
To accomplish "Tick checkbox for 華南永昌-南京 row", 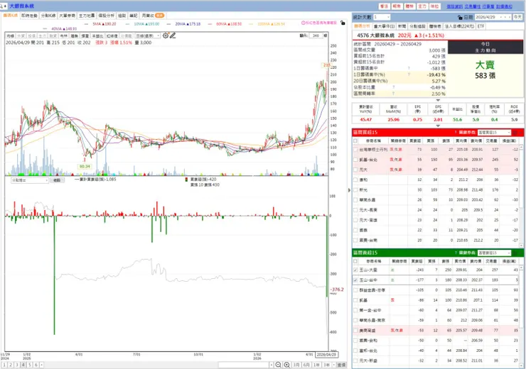I will click(x=355, y=320).
